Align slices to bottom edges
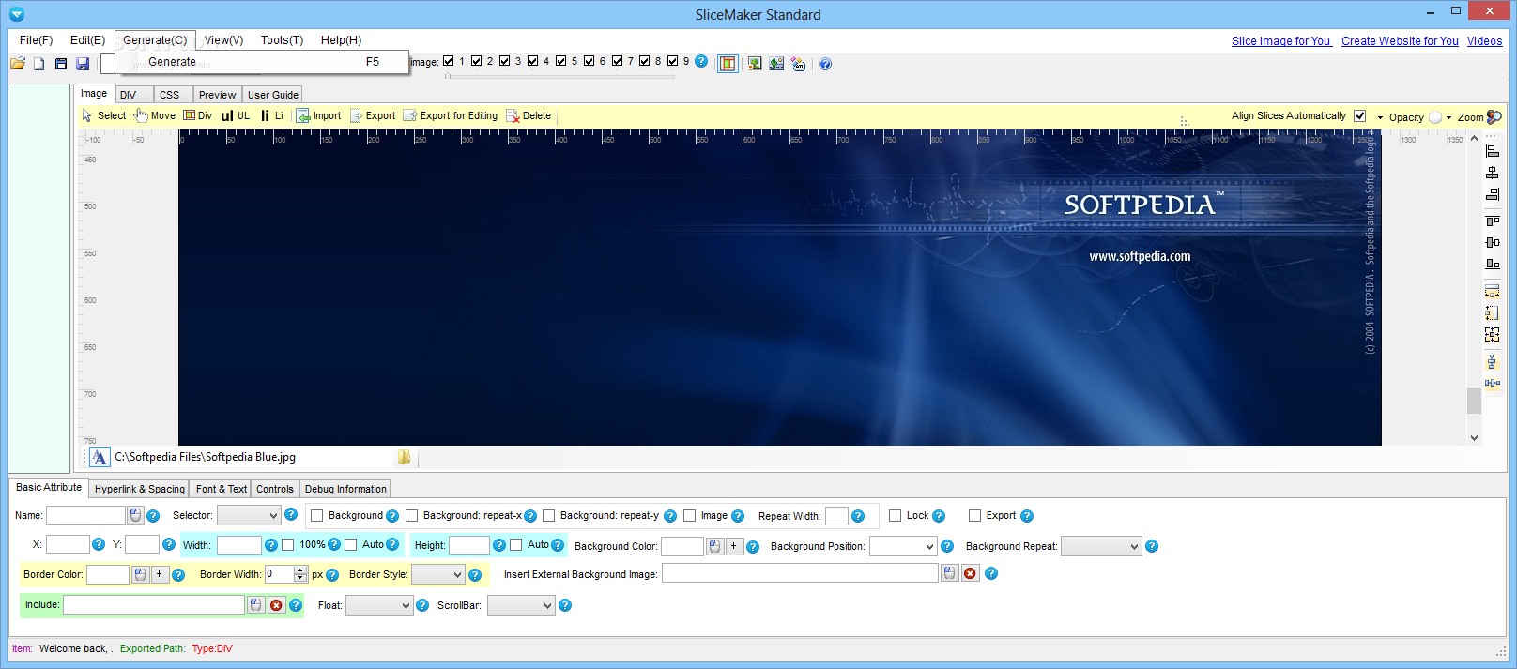The image size is (1517, 669). pyautogui.click(x=1493, y=264)
